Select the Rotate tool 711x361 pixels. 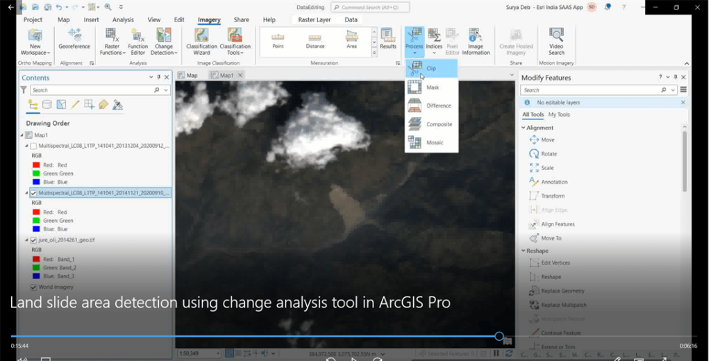(x=543, y=153)
